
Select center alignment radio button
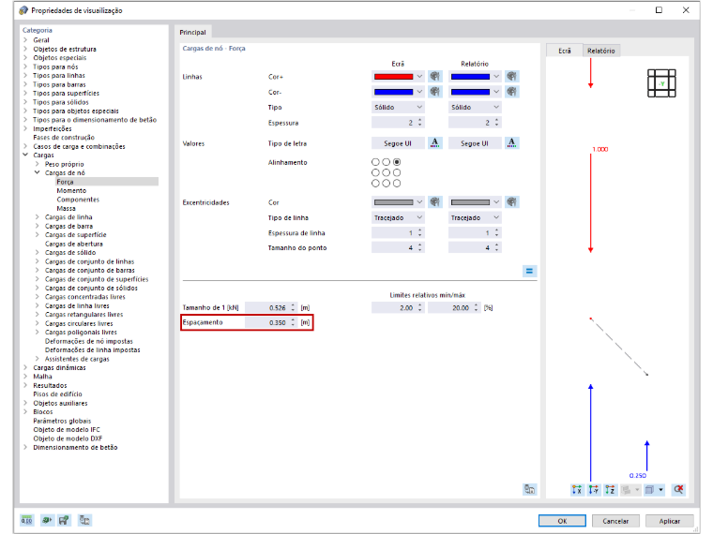387,172
